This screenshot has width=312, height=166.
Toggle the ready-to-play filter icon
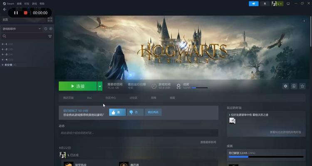51,29
